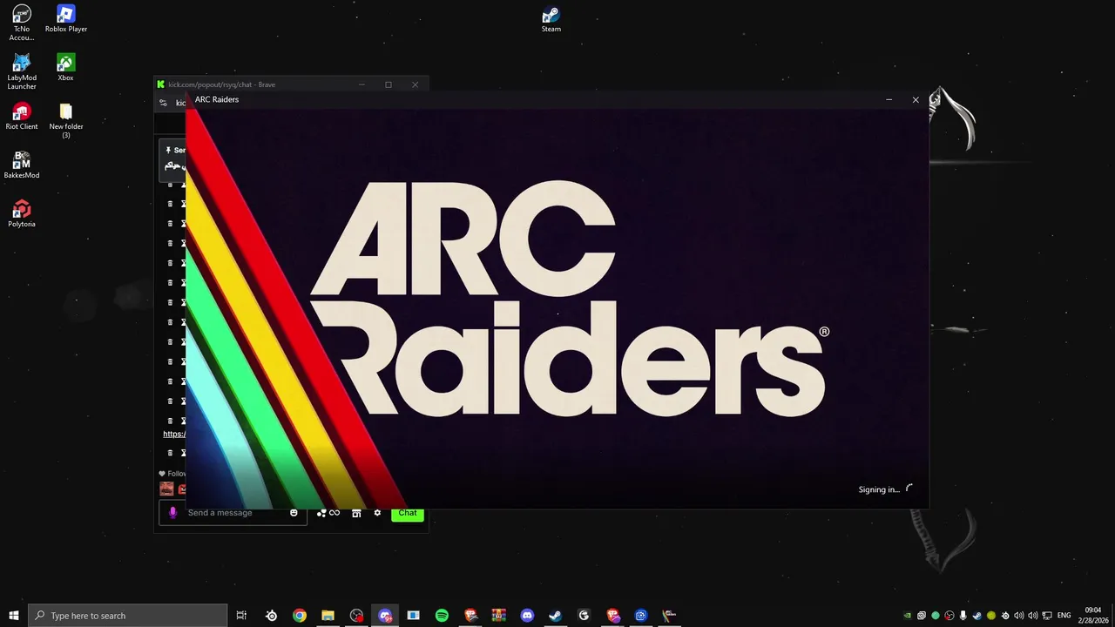Open Task View on the taskbar

point(241,616)
